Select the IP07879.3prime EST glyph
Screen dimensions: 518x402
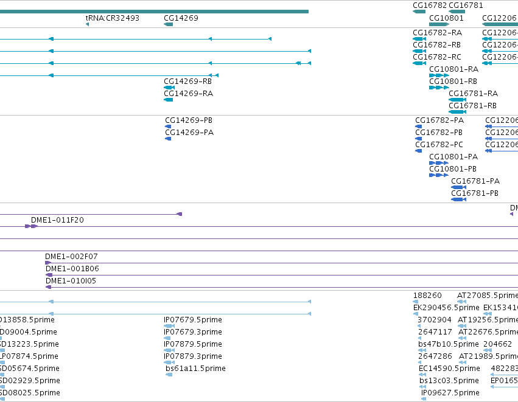169,362
